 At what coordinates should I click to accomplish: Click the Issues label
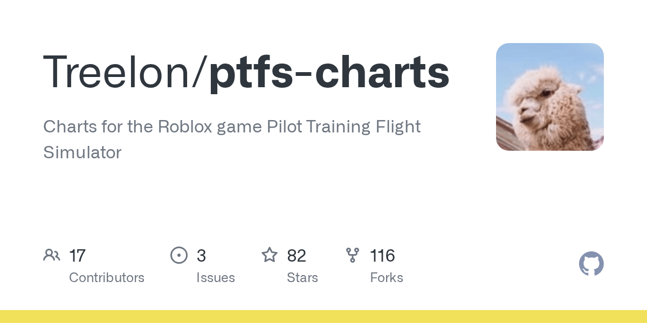click(216, 278)
